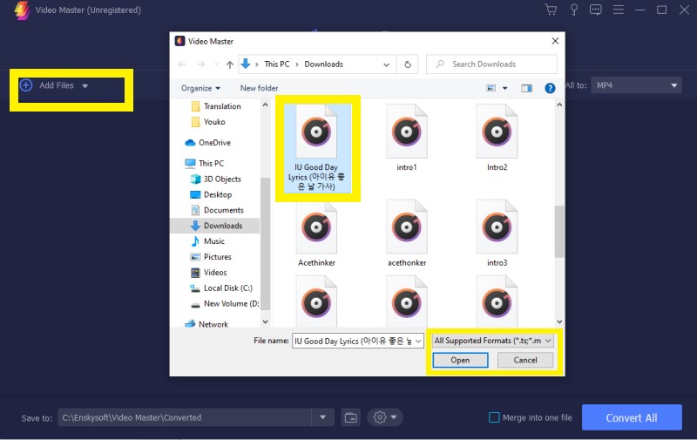Open the feedback chat bubble icon
This screenshot has width=697, height=440.
pyautogui.click(x=596, y=10)
